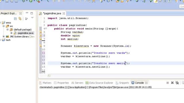Click editor horizontal scrollbar left arrow

(49, 76)
